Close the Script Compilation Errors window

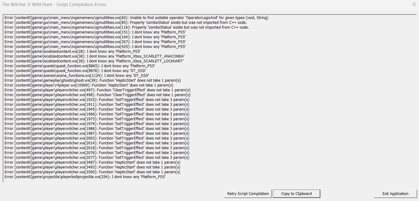coord(414,4)
